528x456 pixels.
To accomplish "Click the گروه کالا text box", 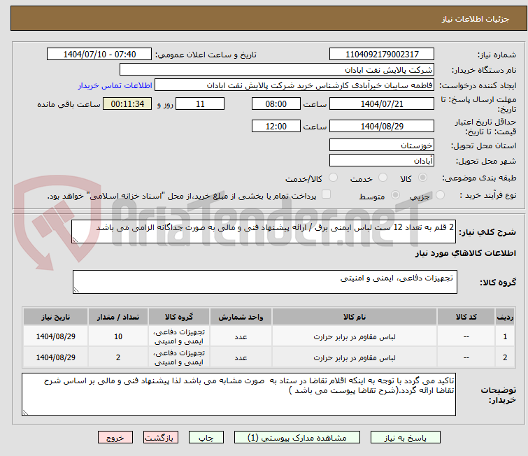I will pos(265,282).
